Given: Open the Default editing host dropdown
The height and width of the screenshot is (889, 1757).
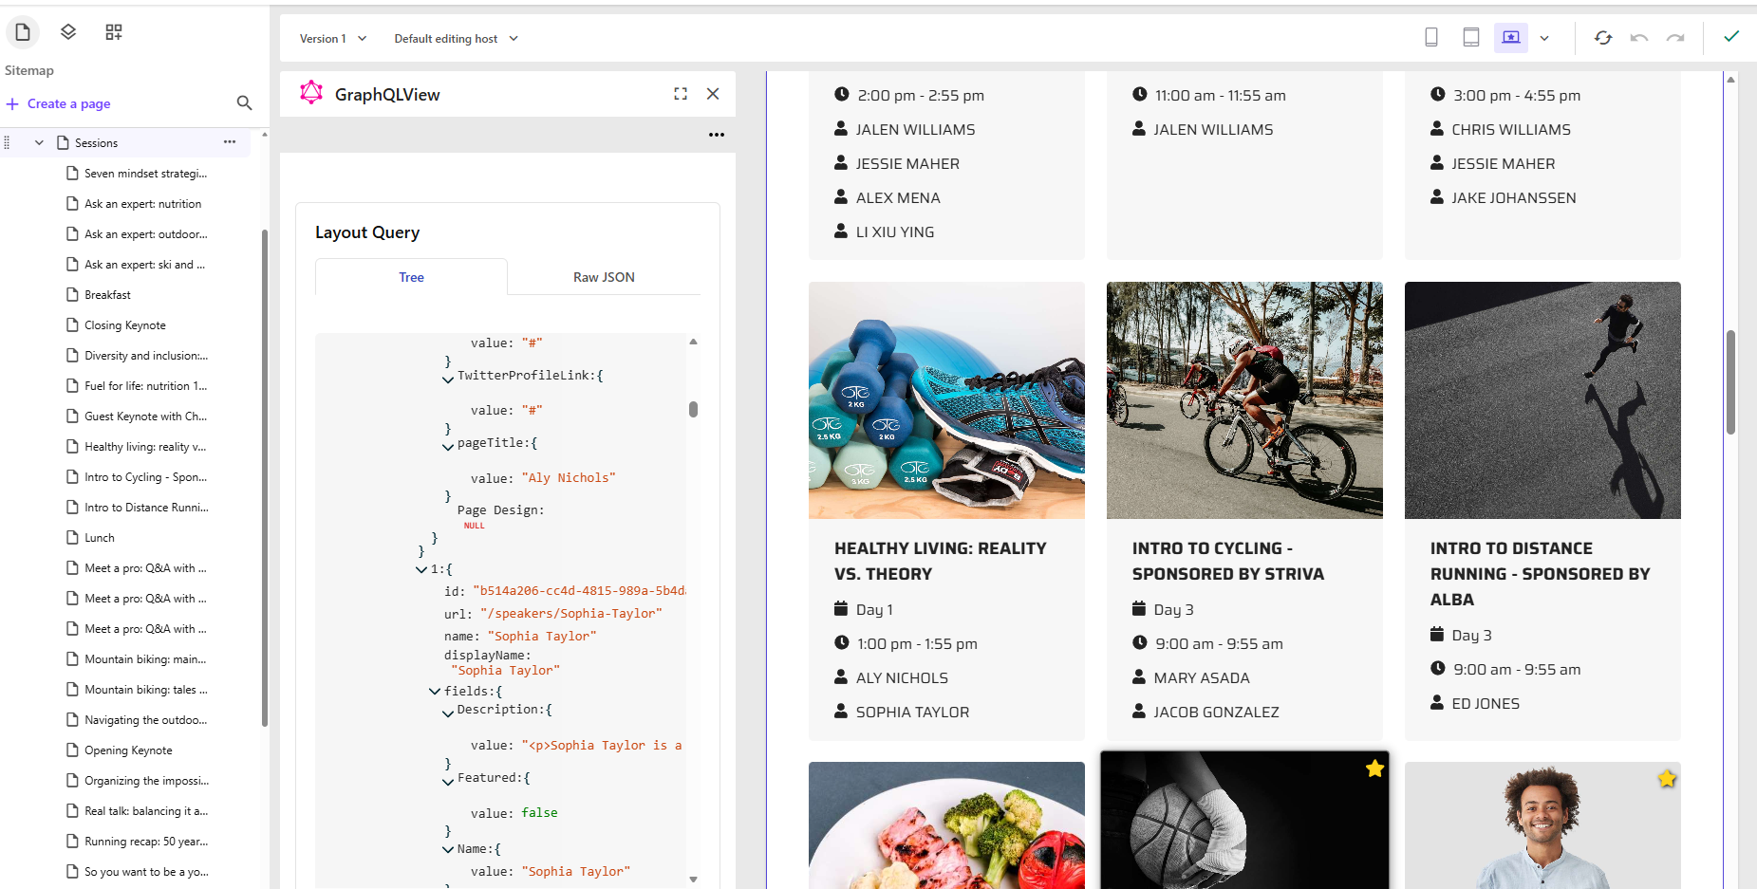Looking at the screenshot, I should tap(455, 38).
